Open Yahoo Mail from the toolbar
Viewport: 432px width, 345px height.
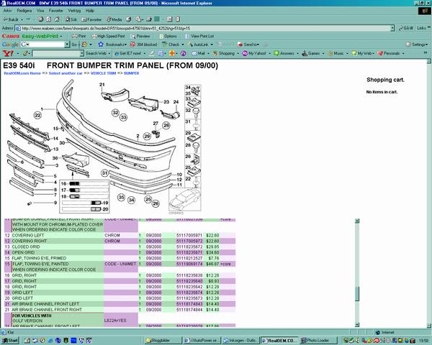[201, 53]
